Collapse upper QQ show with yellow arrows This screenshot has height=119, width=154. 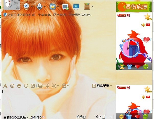[122, 67]
